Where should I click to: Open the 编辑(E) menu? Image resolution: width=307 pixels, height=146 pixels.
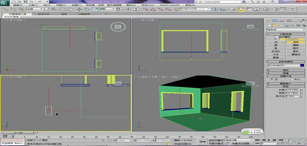[18, 5]
